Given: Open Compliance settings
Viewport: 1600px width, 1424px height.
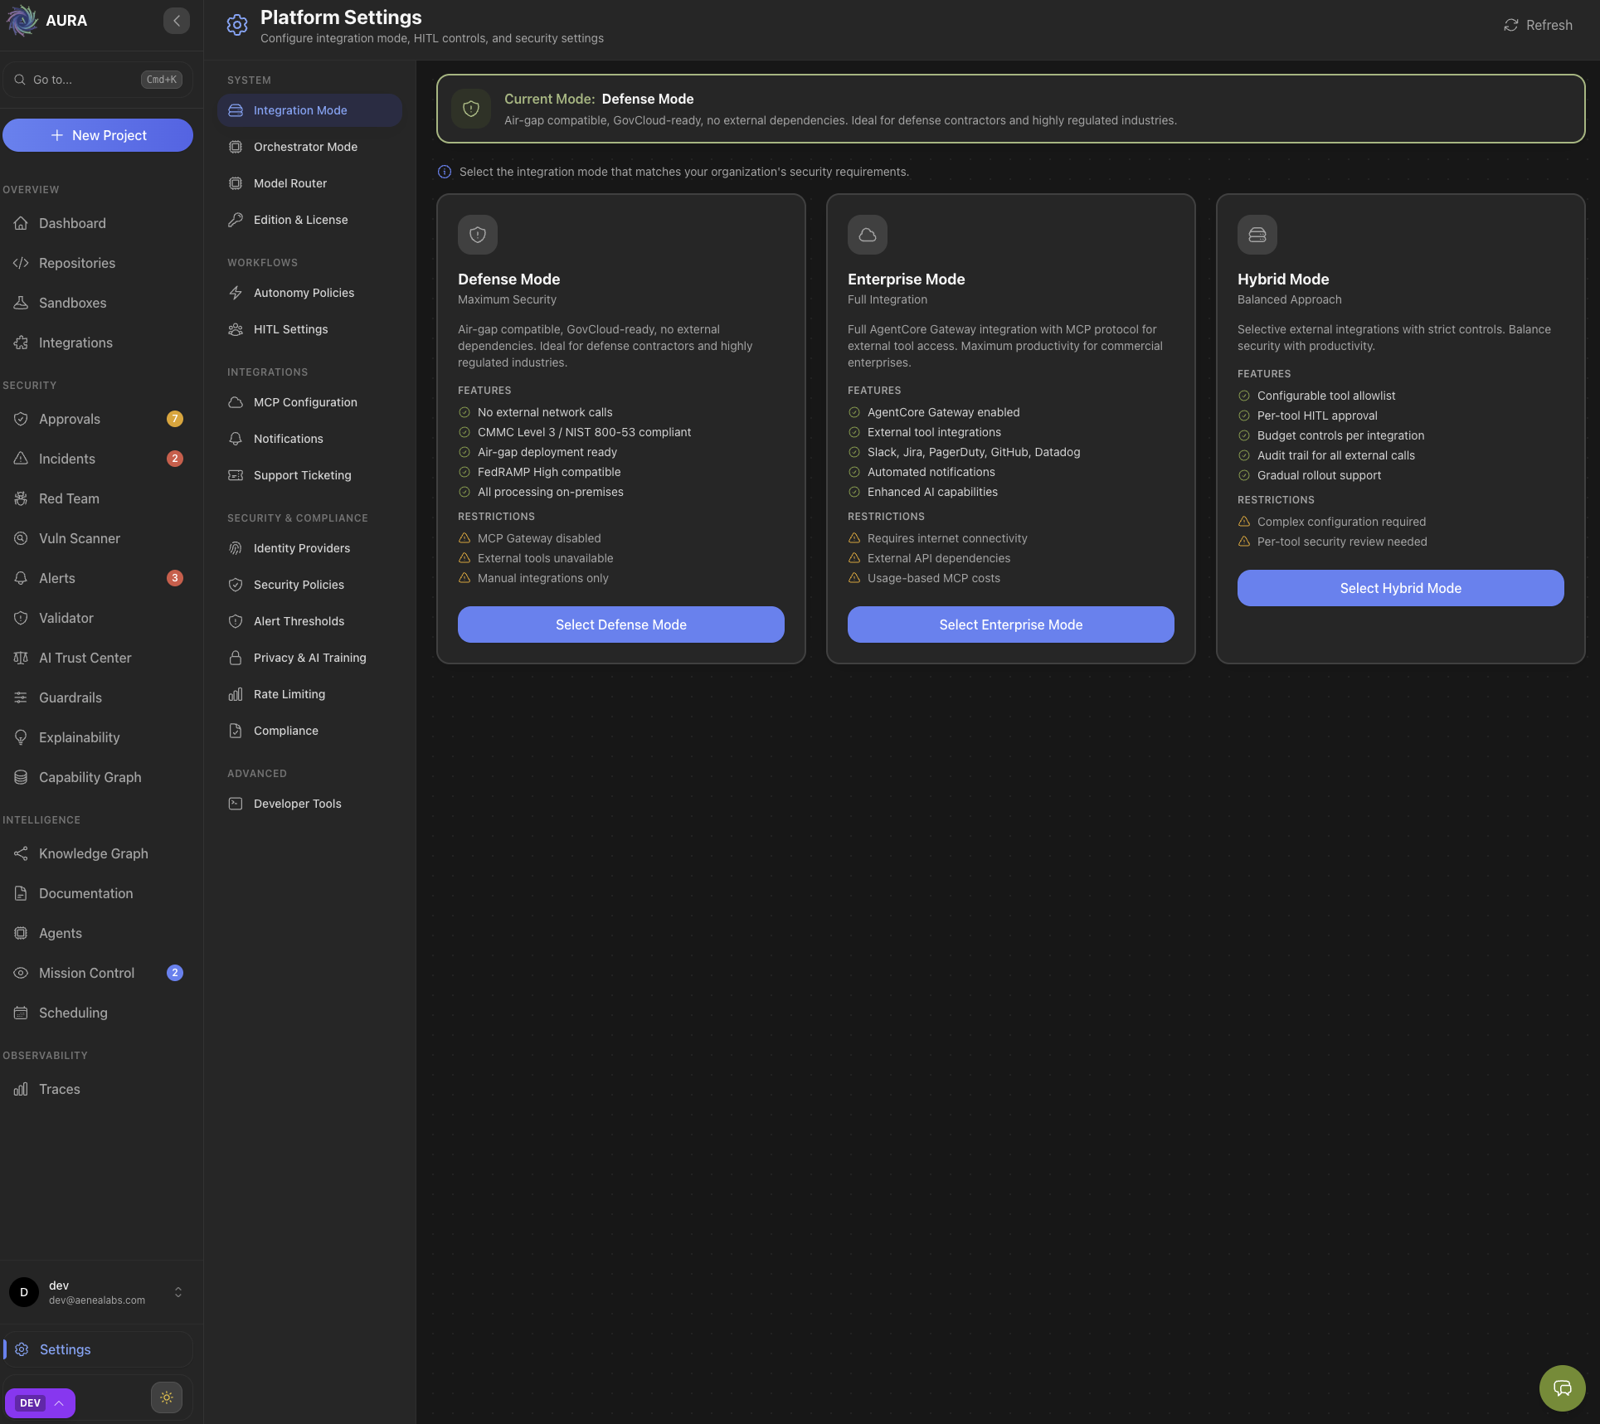Looking at the screenshot, I should pyautogui.click(x=309, y=731).
